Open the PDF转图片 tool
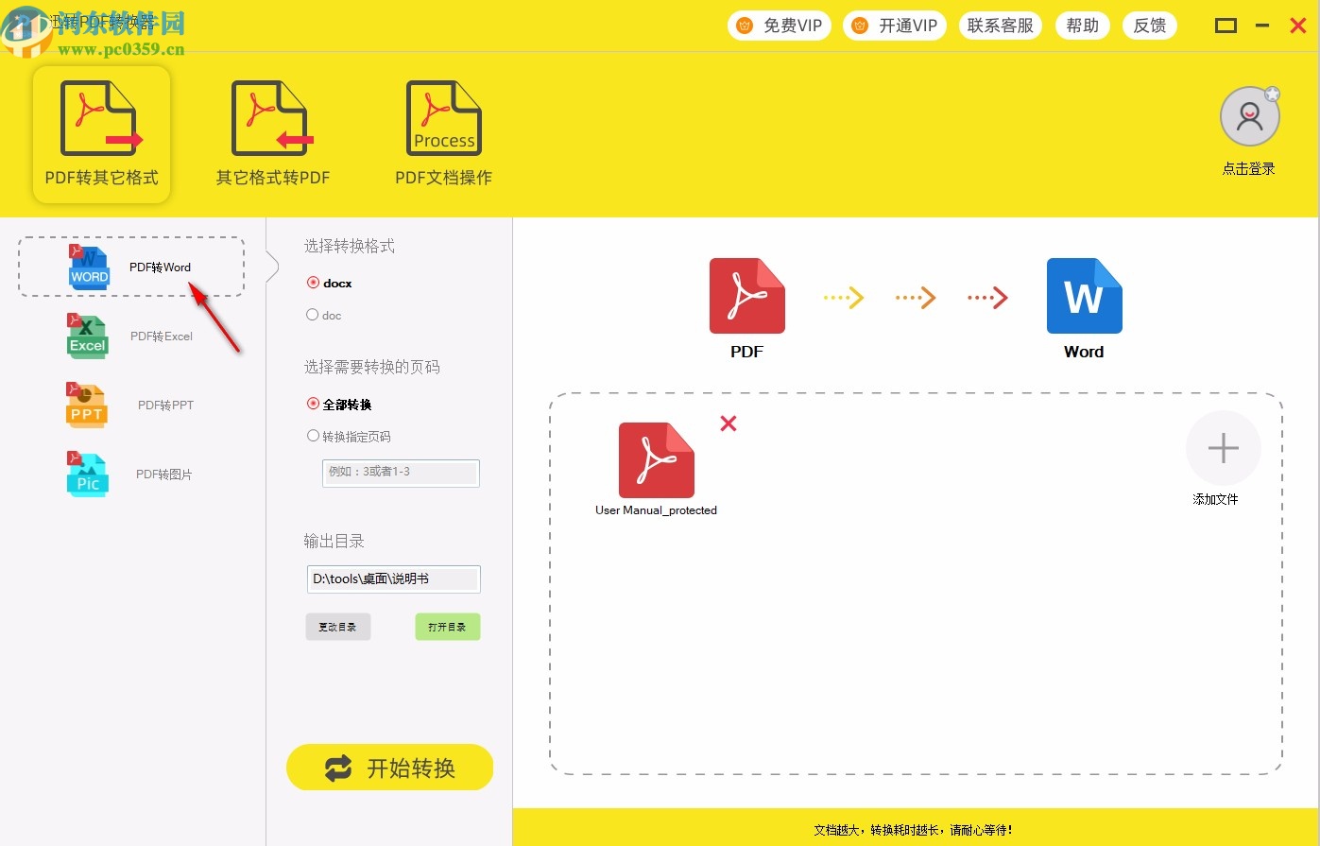Image resolution: width=1320 pixels, height=846 pixels. (x=130, y=474)
